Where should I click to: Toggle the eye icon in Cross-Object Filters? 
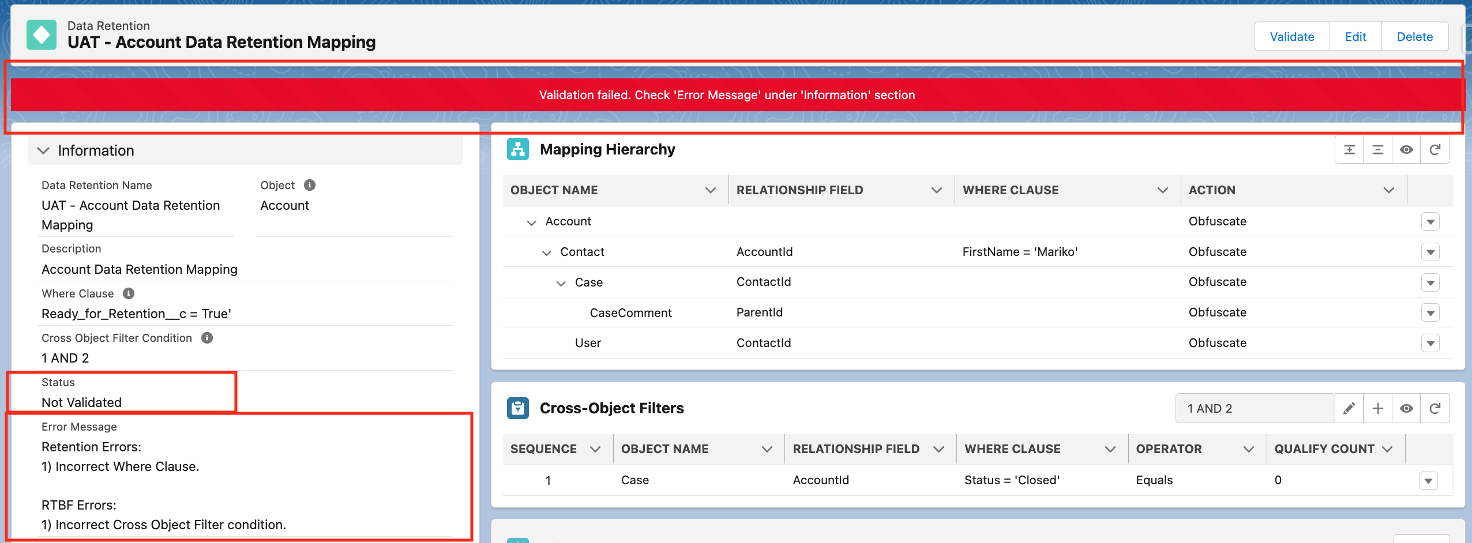click(1406, 409)
